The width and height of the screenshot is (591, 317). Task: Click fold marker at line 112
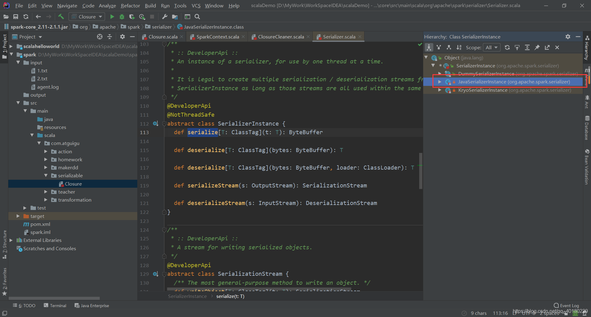pyautogui.click(x=164, y=124)
